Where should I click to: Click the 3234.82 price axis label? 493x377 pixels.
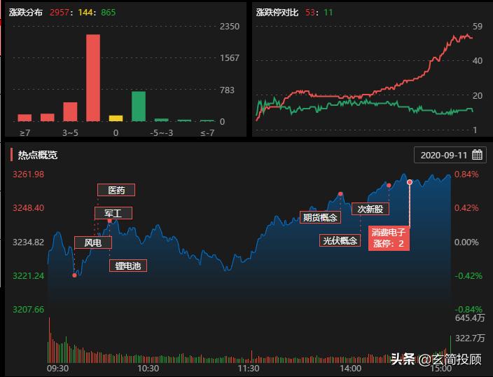point(28,242)
